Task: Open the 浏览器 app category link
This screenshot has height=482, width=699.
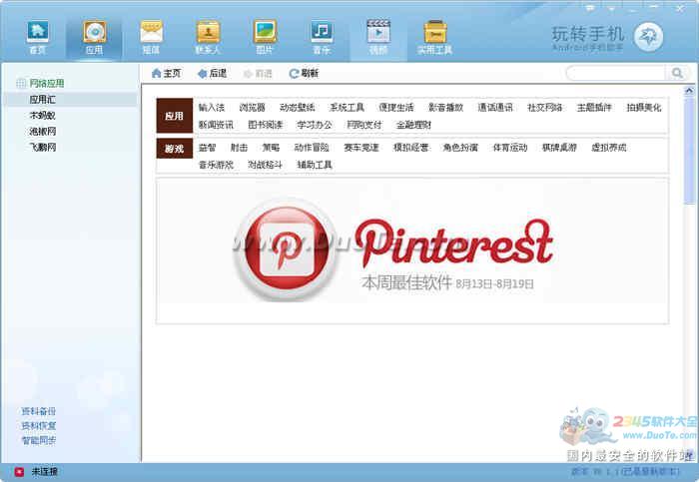Action: [x=252, y=107]
